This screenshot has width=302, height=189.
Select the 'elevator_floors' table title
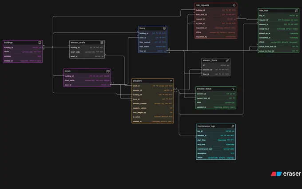[x=210, y=60]
